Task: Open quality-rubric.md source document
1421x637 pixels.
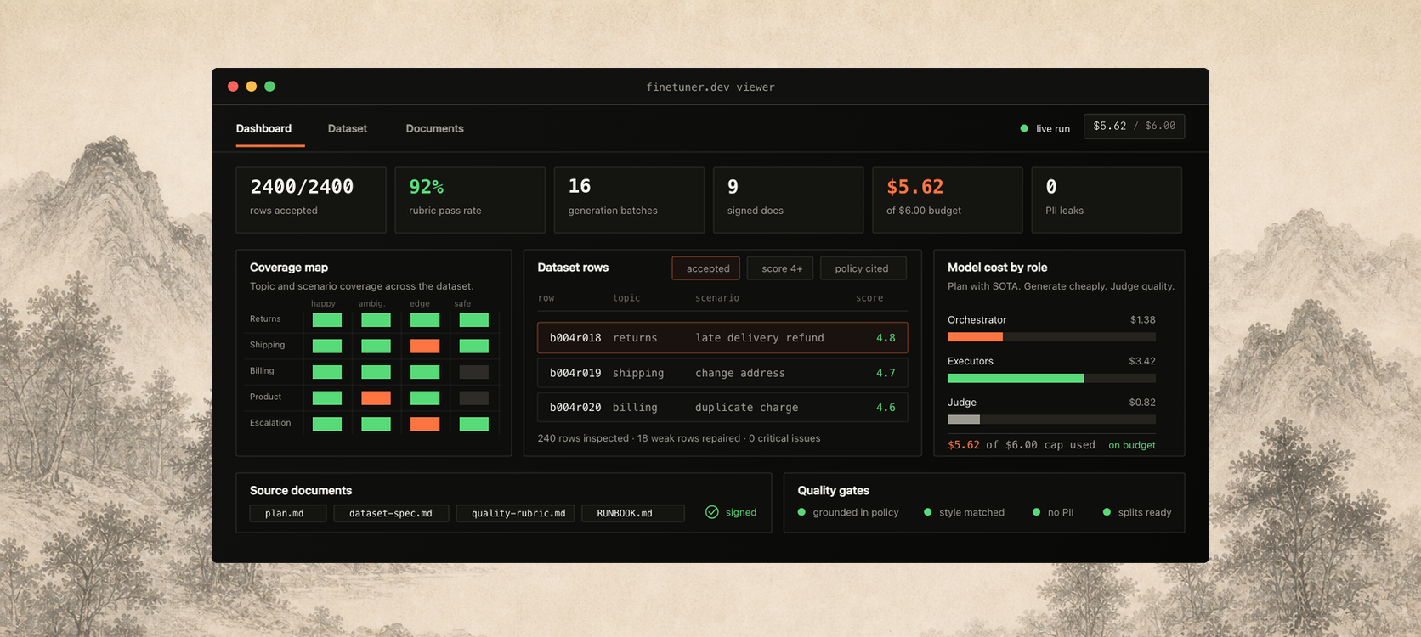Action: click(516, 513)
